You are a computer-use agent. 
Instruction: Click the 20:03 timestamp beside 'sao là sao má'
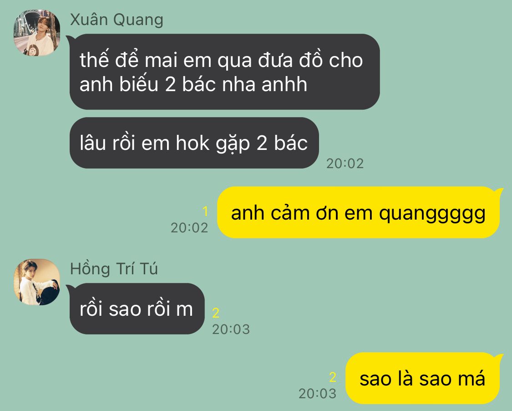(317, 393)
